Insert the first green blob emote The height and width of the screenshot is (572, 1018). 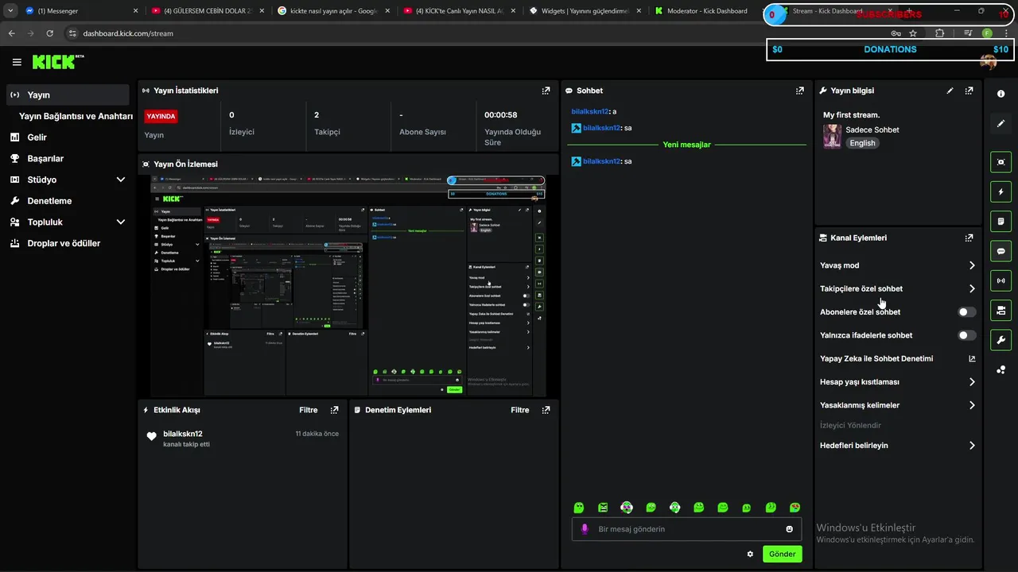click(x=579, y=508)
